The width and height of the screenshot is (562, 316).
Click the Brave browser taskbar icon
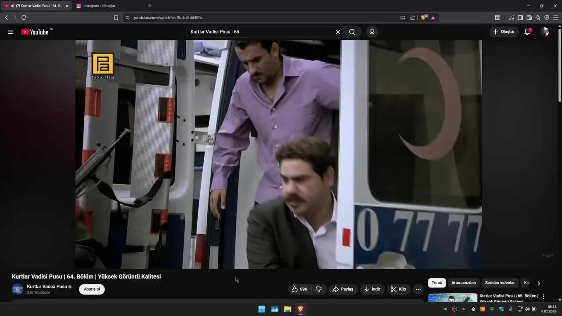[x=300, y=309]
